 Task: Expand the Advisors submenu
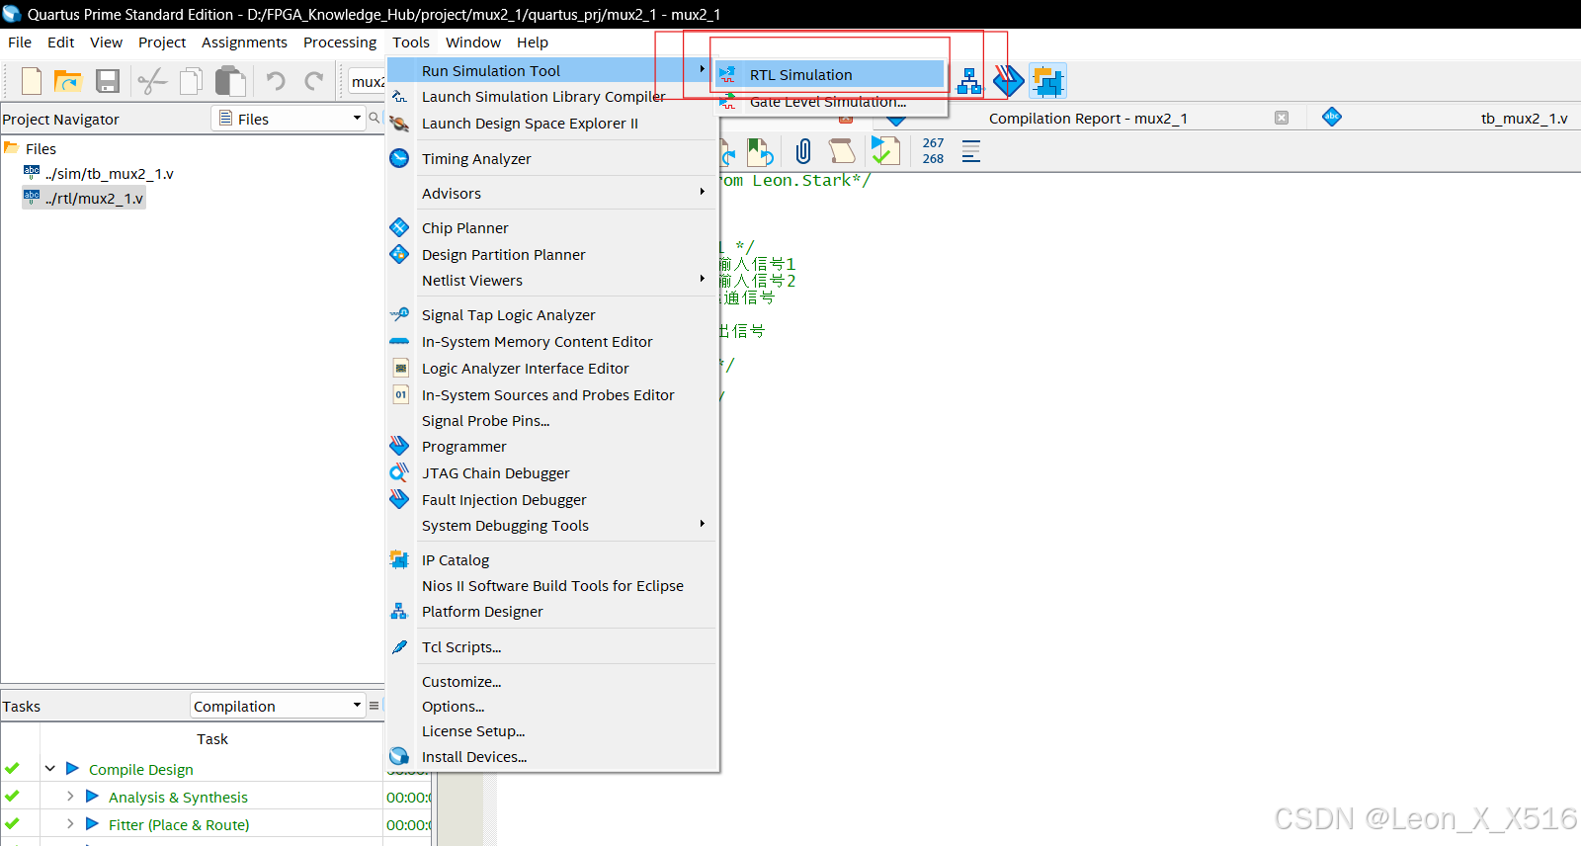coord(552,193)
